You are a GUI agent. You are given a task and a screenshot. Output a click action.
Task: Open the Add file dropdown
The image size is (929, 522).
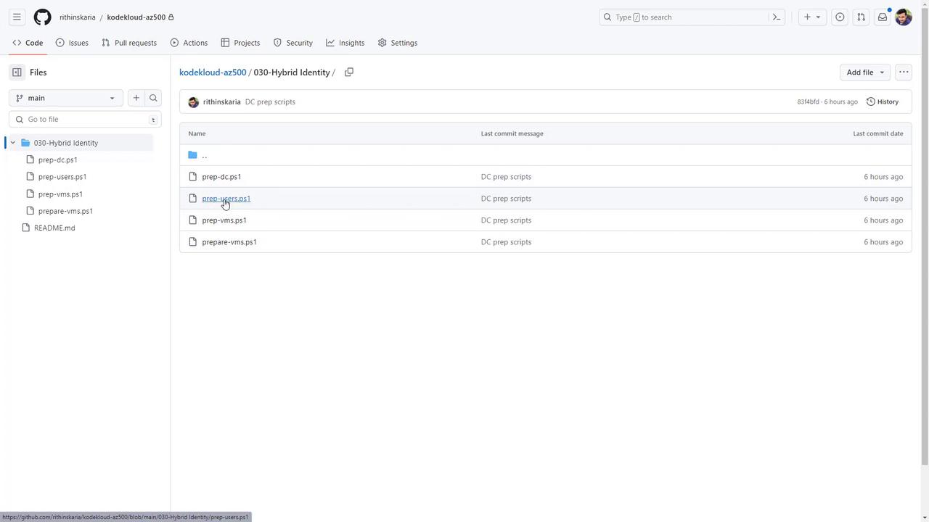click(865, 72)
